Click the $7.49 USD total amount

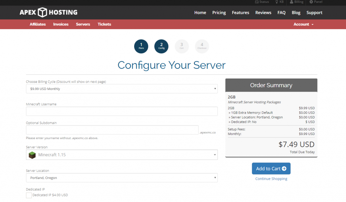point(296,144)
